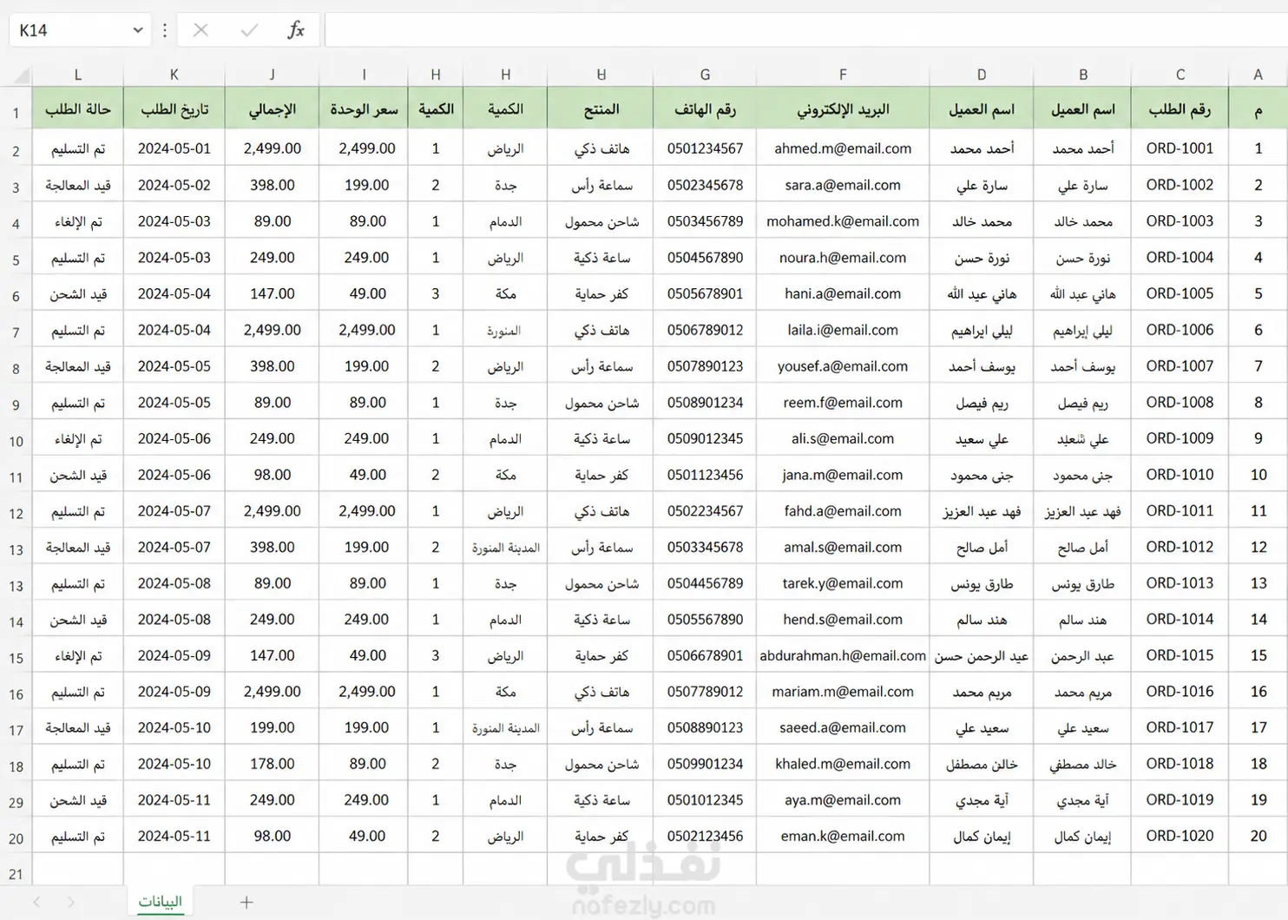
Task: Select the email khaled.m@email.com
Action: (843, 764)
